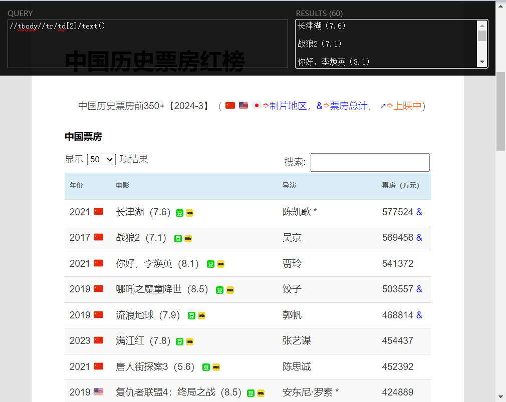Image resolution: width=506 pixels, height=402 pixels.
Task: Sort the table by 年份 column header
Action: point(76,186)
